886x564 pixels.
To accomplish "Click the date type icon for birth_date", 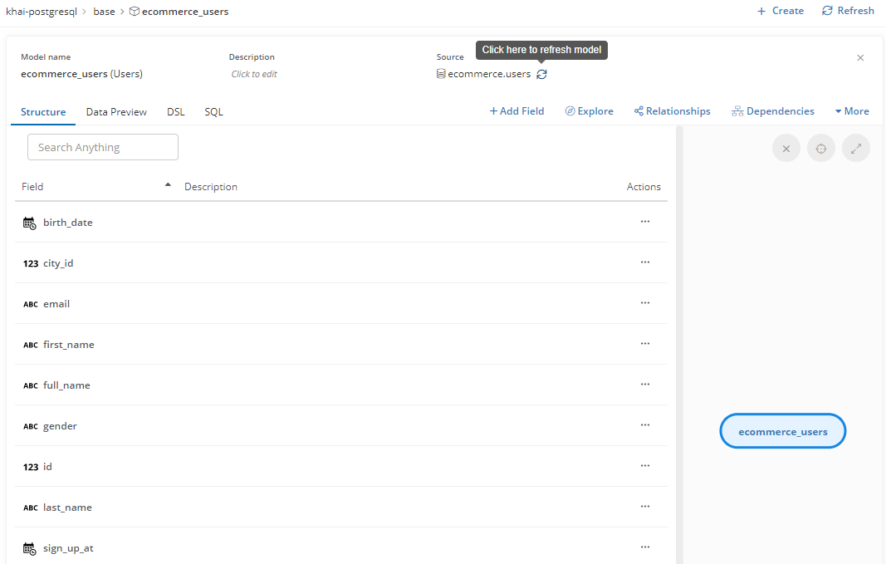I will coord(29,223).
